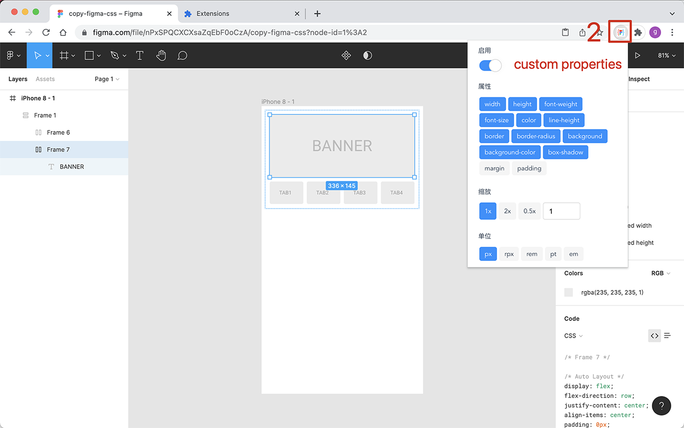This screenshot has width=684, height=428.
Task: Open the CSS code language dropdown
Action: point(573,335)
